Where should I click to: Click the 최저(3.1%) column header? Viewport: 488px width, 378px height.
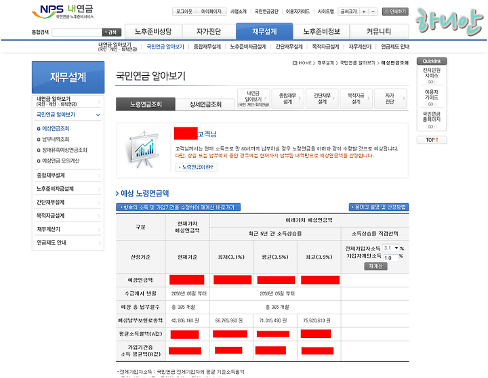click(232, 257)
